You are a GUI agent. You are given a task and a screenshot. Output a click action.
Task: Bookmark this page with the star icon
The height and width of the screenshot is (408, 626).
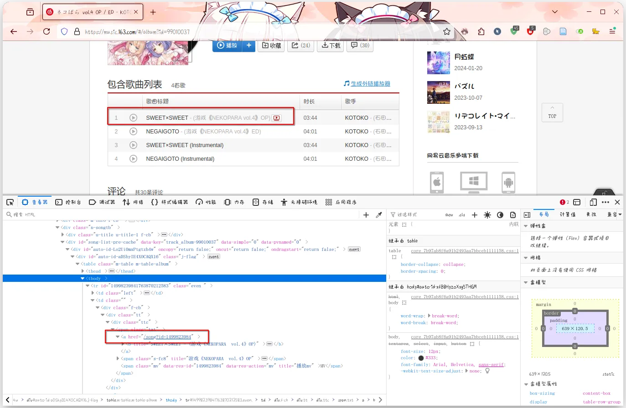point(447,31)
